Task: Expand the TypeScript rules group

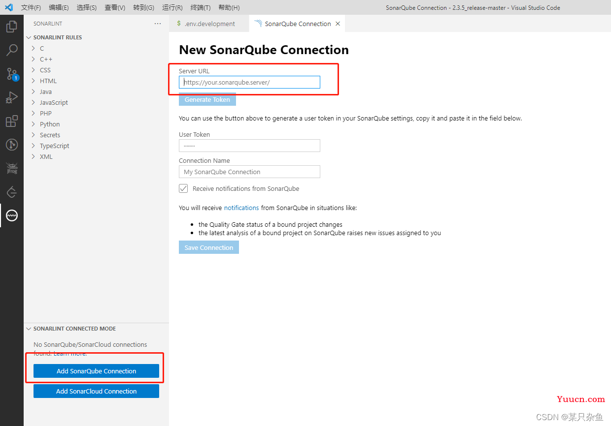Action: (33, 146)
